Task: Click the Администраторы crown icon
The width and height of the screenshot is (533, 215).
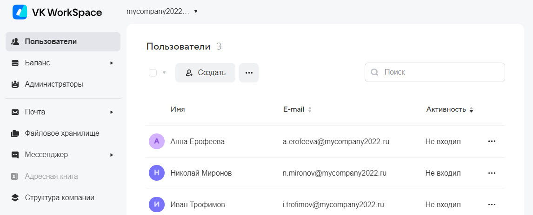Action: point(15,84)
